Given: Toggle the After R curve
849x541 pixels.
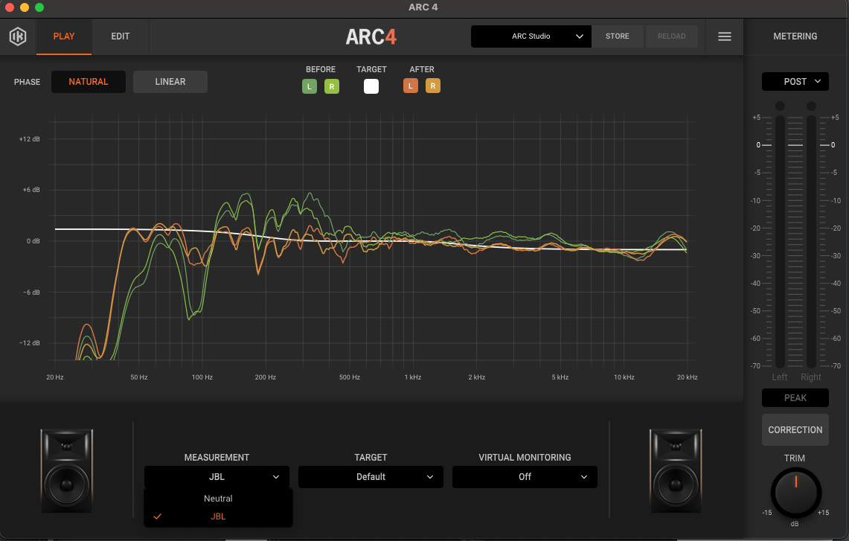Looking at the screenshot, I should tap(432, 86).
